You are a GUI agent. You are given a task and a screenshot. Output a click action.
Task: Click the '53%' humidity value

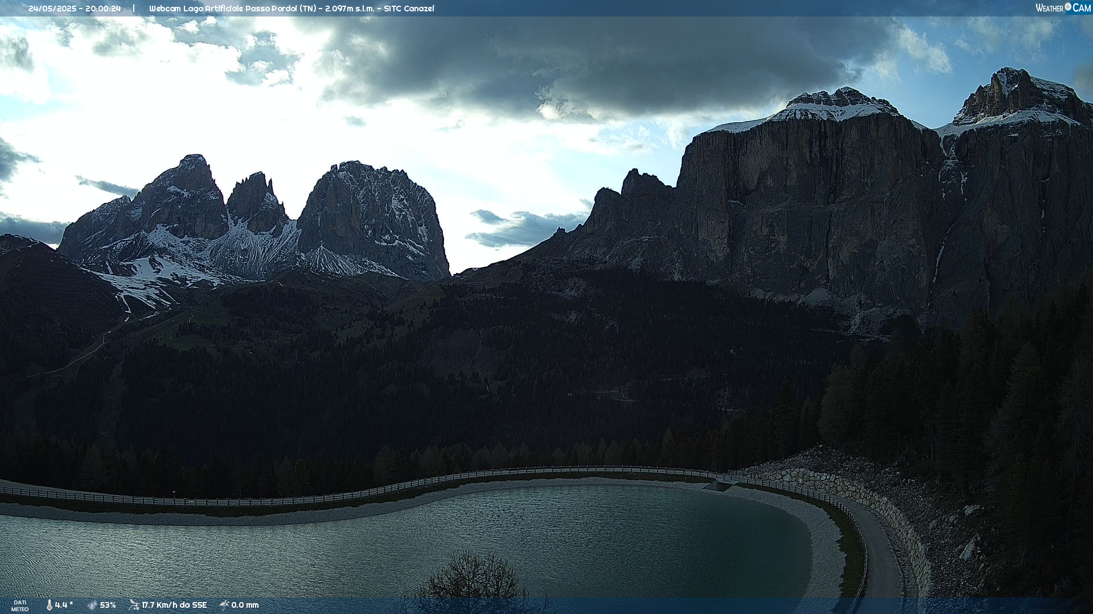point(108,605)
